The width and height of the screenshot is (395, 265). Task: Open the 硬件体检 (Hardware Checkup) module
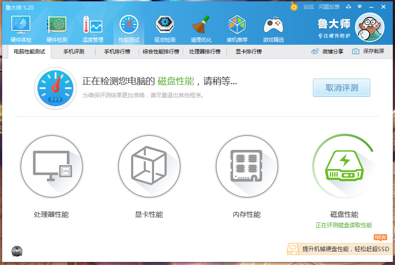pos(20,27)
